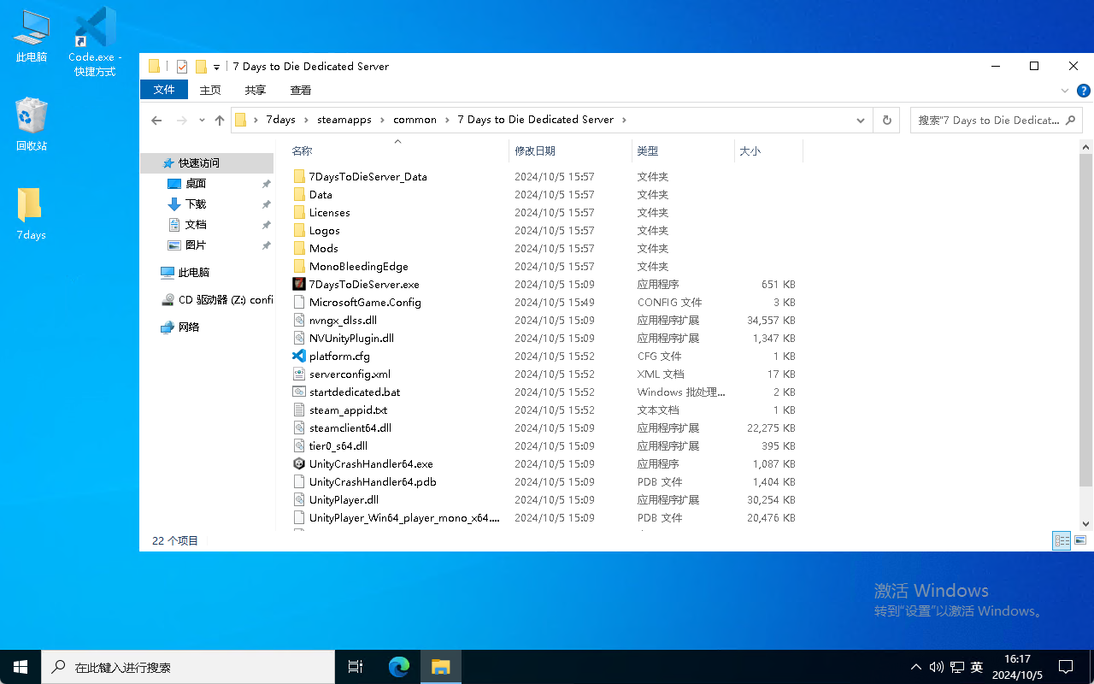Select the UnityPlayer.dll file name
Image resolution: width=1094 pixels, height=684 pixels.
pyautogui.click(x=344, y=499)
